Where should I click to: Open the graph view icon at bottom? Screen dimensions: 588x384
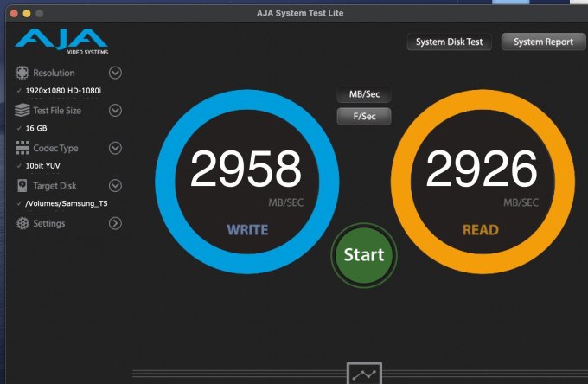[364, 373]
